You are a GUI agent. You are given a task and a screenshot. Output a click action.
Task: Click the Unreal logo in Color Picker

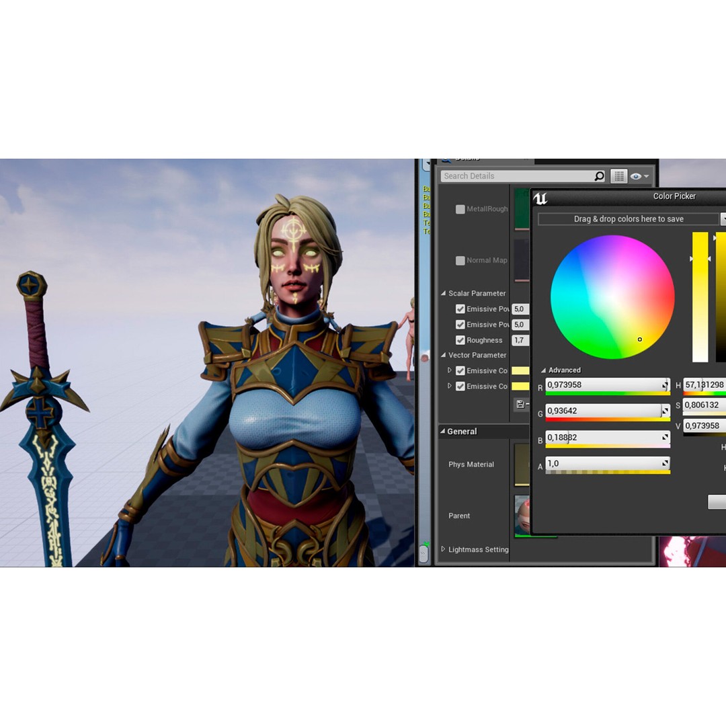tap(540, 198)
